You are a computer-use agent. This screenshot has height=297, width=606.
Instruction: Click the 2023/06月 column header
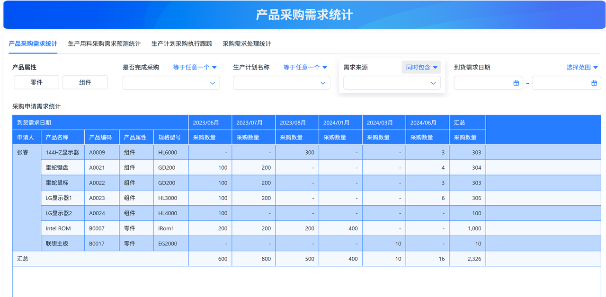(210, 122)
